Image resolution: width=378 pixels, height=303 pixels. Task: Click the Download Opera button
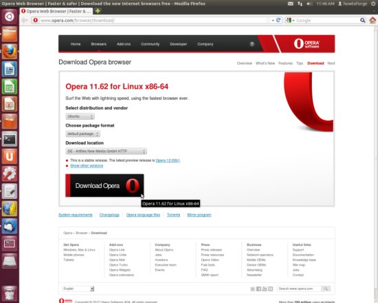pyautogui.click(x=104, y=185)
